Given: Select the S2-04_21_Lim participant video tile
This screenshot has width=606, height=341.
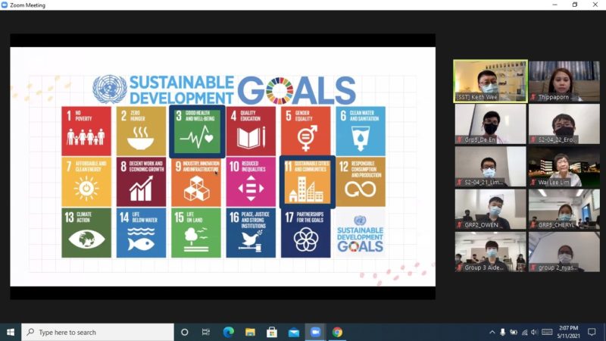Looking at the screenshot, I should [490, 166].
